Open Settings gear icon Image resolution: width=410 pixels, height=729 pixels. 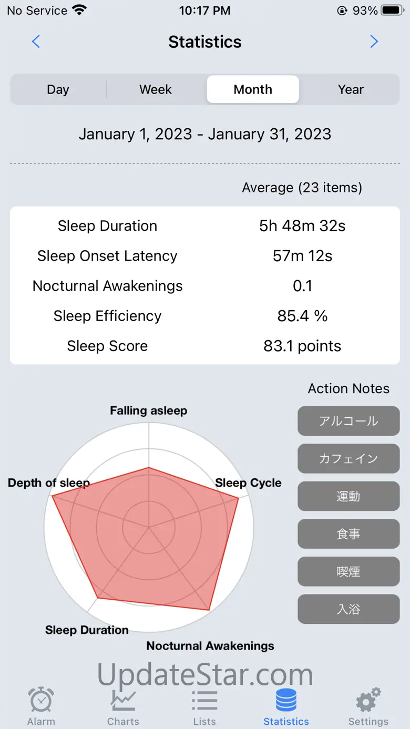[x=368, y=700]
